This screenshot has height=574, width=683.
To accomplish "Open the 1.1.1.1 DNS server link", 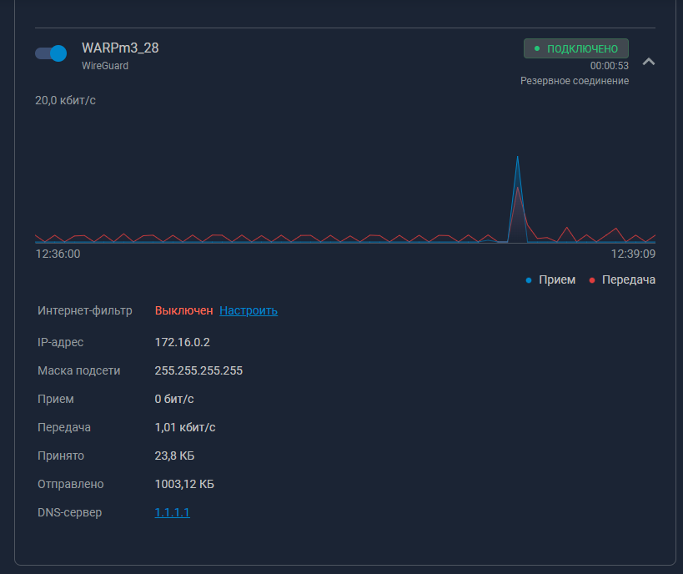I will (x=173, y=512).
